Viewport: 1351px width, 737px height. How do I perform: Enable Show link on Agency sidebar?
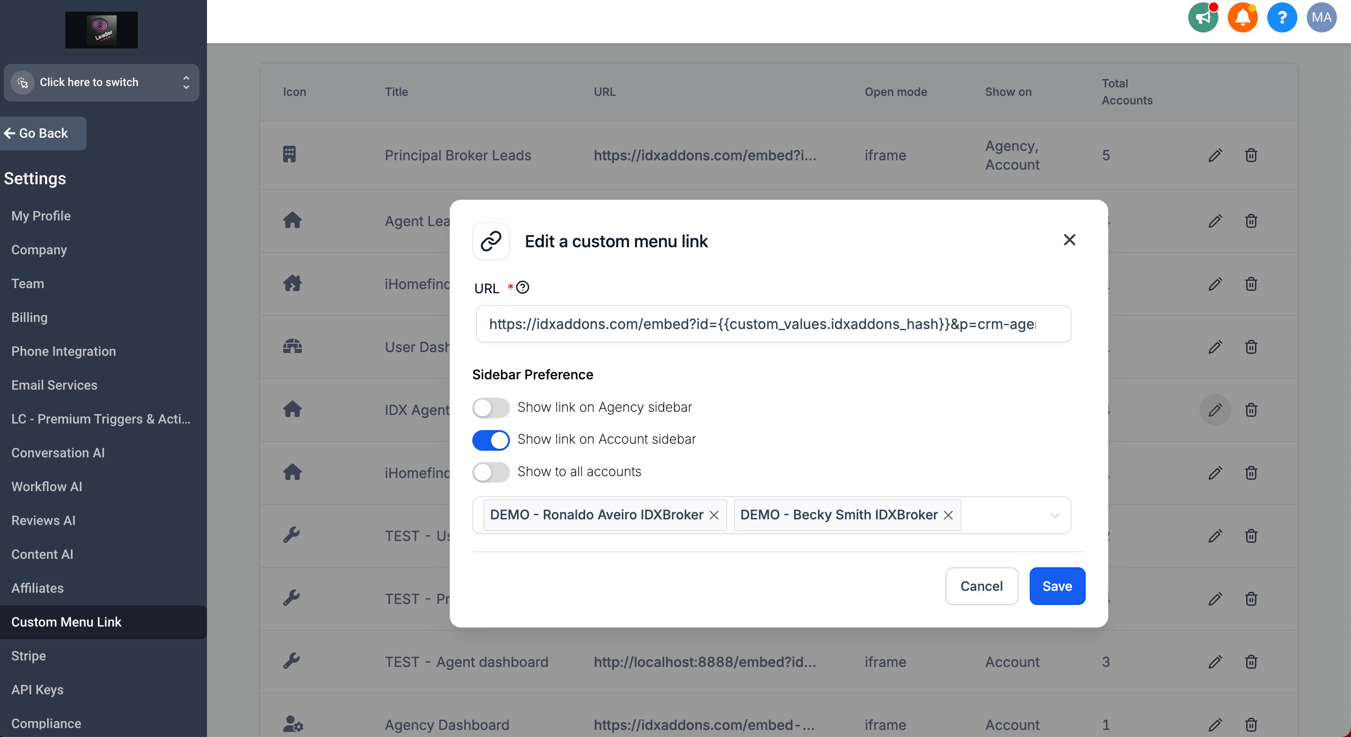490,408
